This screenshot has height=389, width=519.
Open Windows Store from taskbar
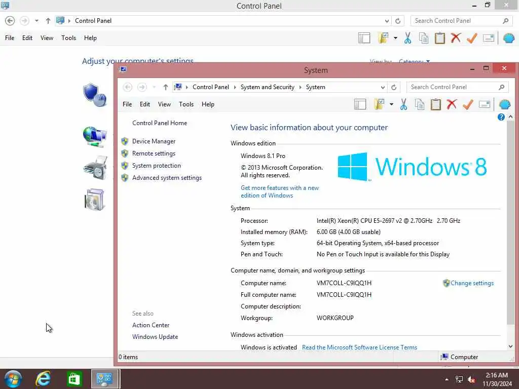[74, 379]
